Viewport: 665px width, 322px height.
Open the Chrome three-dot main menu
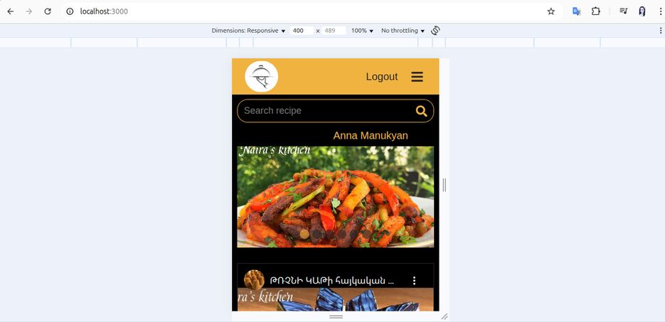tap(661, 11)
